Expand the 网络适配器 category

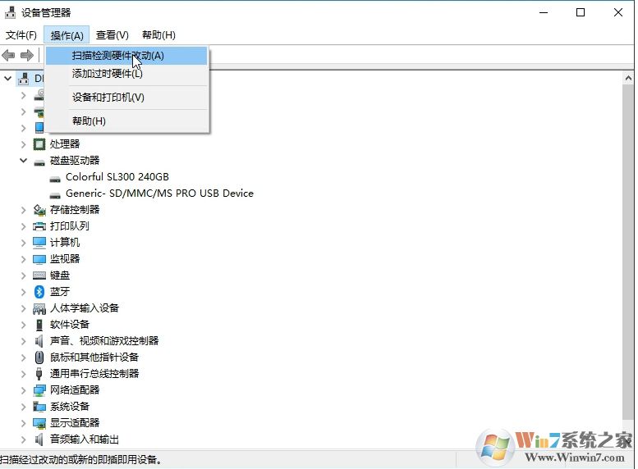click(24, 390)
